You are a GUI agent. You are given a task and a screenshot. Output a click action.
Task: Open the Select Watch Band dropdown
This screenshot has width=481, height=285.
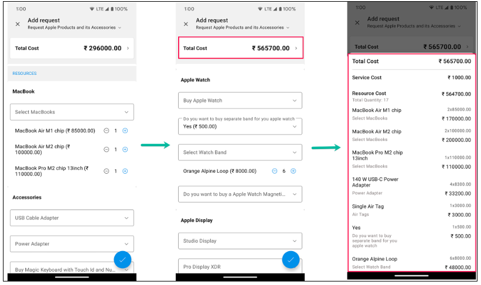tap(240, 152)
